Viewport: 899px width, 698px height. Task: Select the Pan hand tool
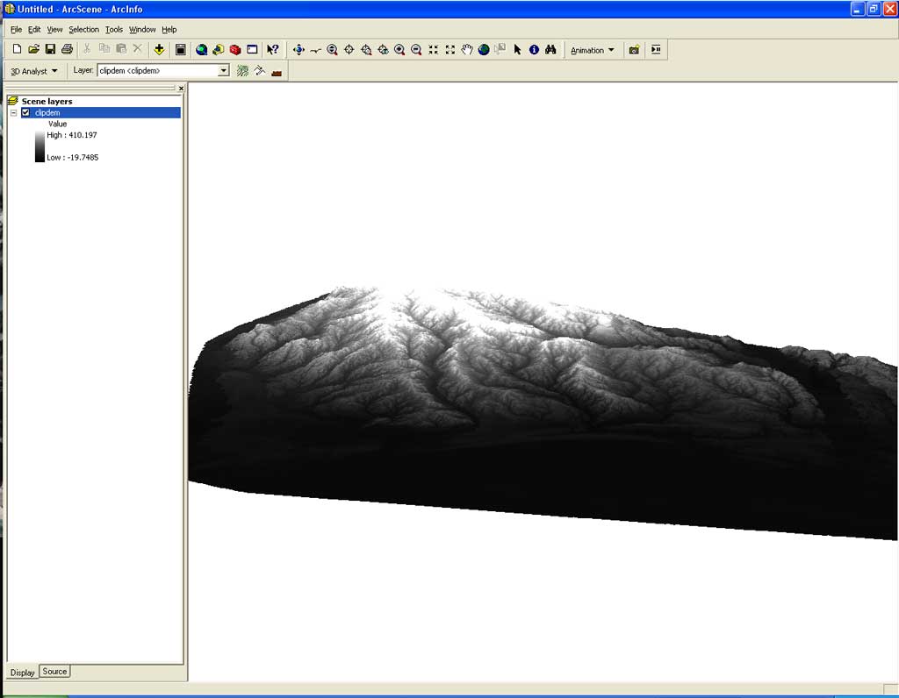[467, 50]
